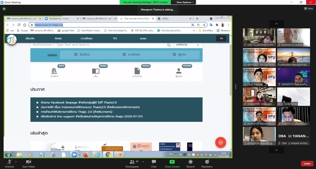Reload the page in shared Chrome
The width and height of the screenshot is (316, 169).
coord(19,25)
